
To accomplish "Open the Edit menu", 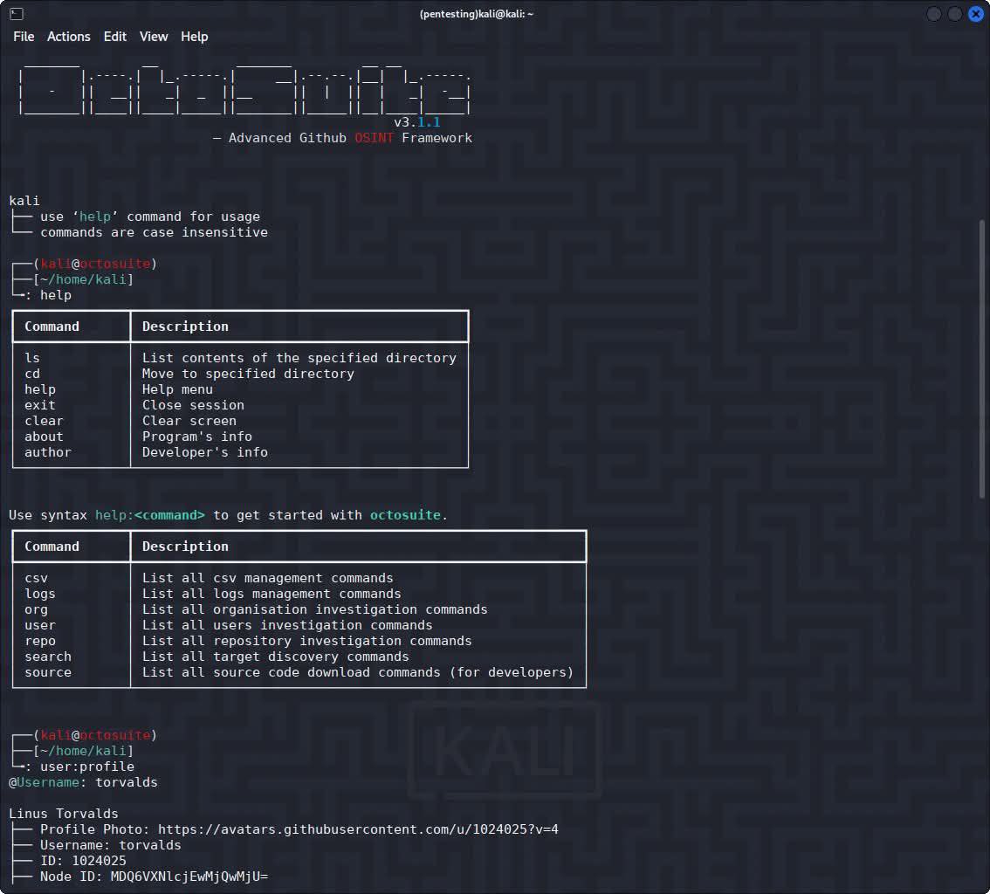I will (115, 37).
